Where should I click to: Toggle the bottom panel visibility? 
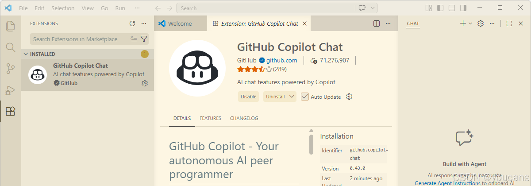click(x=451, y=8)
